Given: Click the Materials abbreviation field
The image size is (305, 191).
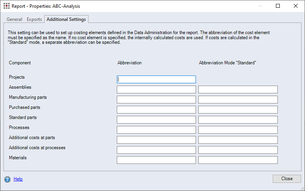Looking at the screenshot, I should click(156, 160).
